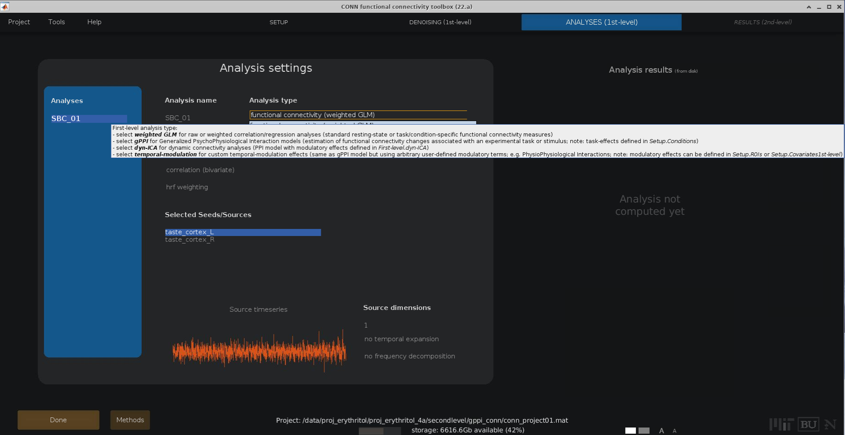Click the larger font size A icon

[661, 431]
